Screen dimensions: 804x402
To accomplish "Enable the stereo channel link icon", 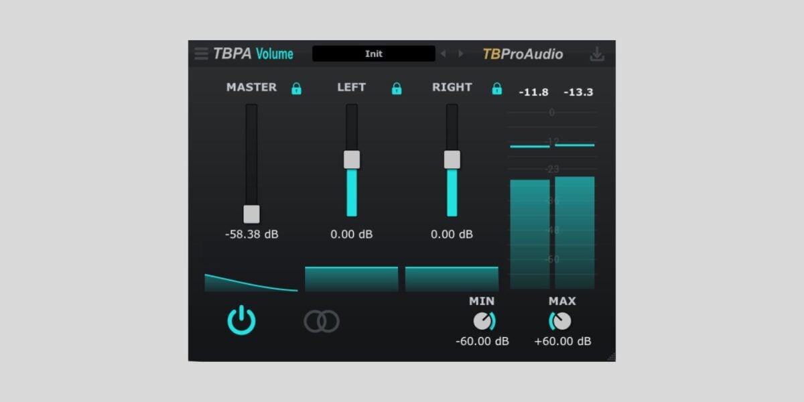I will [x=323, y=320].
